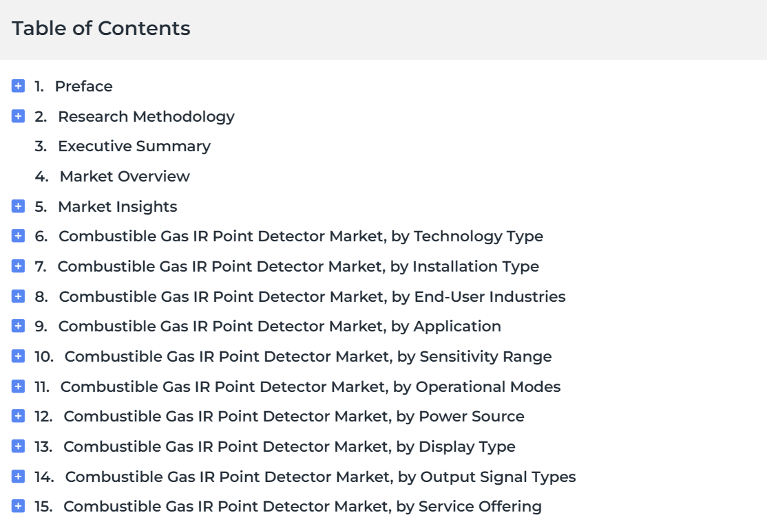Open the Market Overview entry
Screen dimensions: 767x526
(125, 176)
